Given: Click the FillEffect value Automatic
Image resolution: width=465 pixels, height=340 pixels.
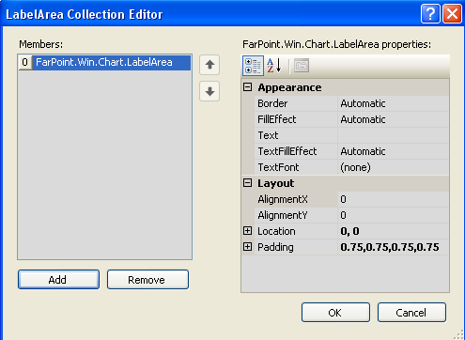Looking at the screenshot, I should tap(363, 119).
